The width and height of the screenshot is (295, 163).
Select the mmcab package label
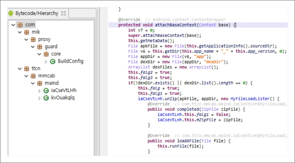tap(46, 76)
